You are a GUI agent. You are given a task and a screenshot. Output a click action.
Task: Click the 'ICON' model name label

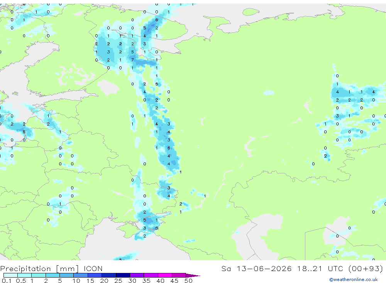(93, 268)
